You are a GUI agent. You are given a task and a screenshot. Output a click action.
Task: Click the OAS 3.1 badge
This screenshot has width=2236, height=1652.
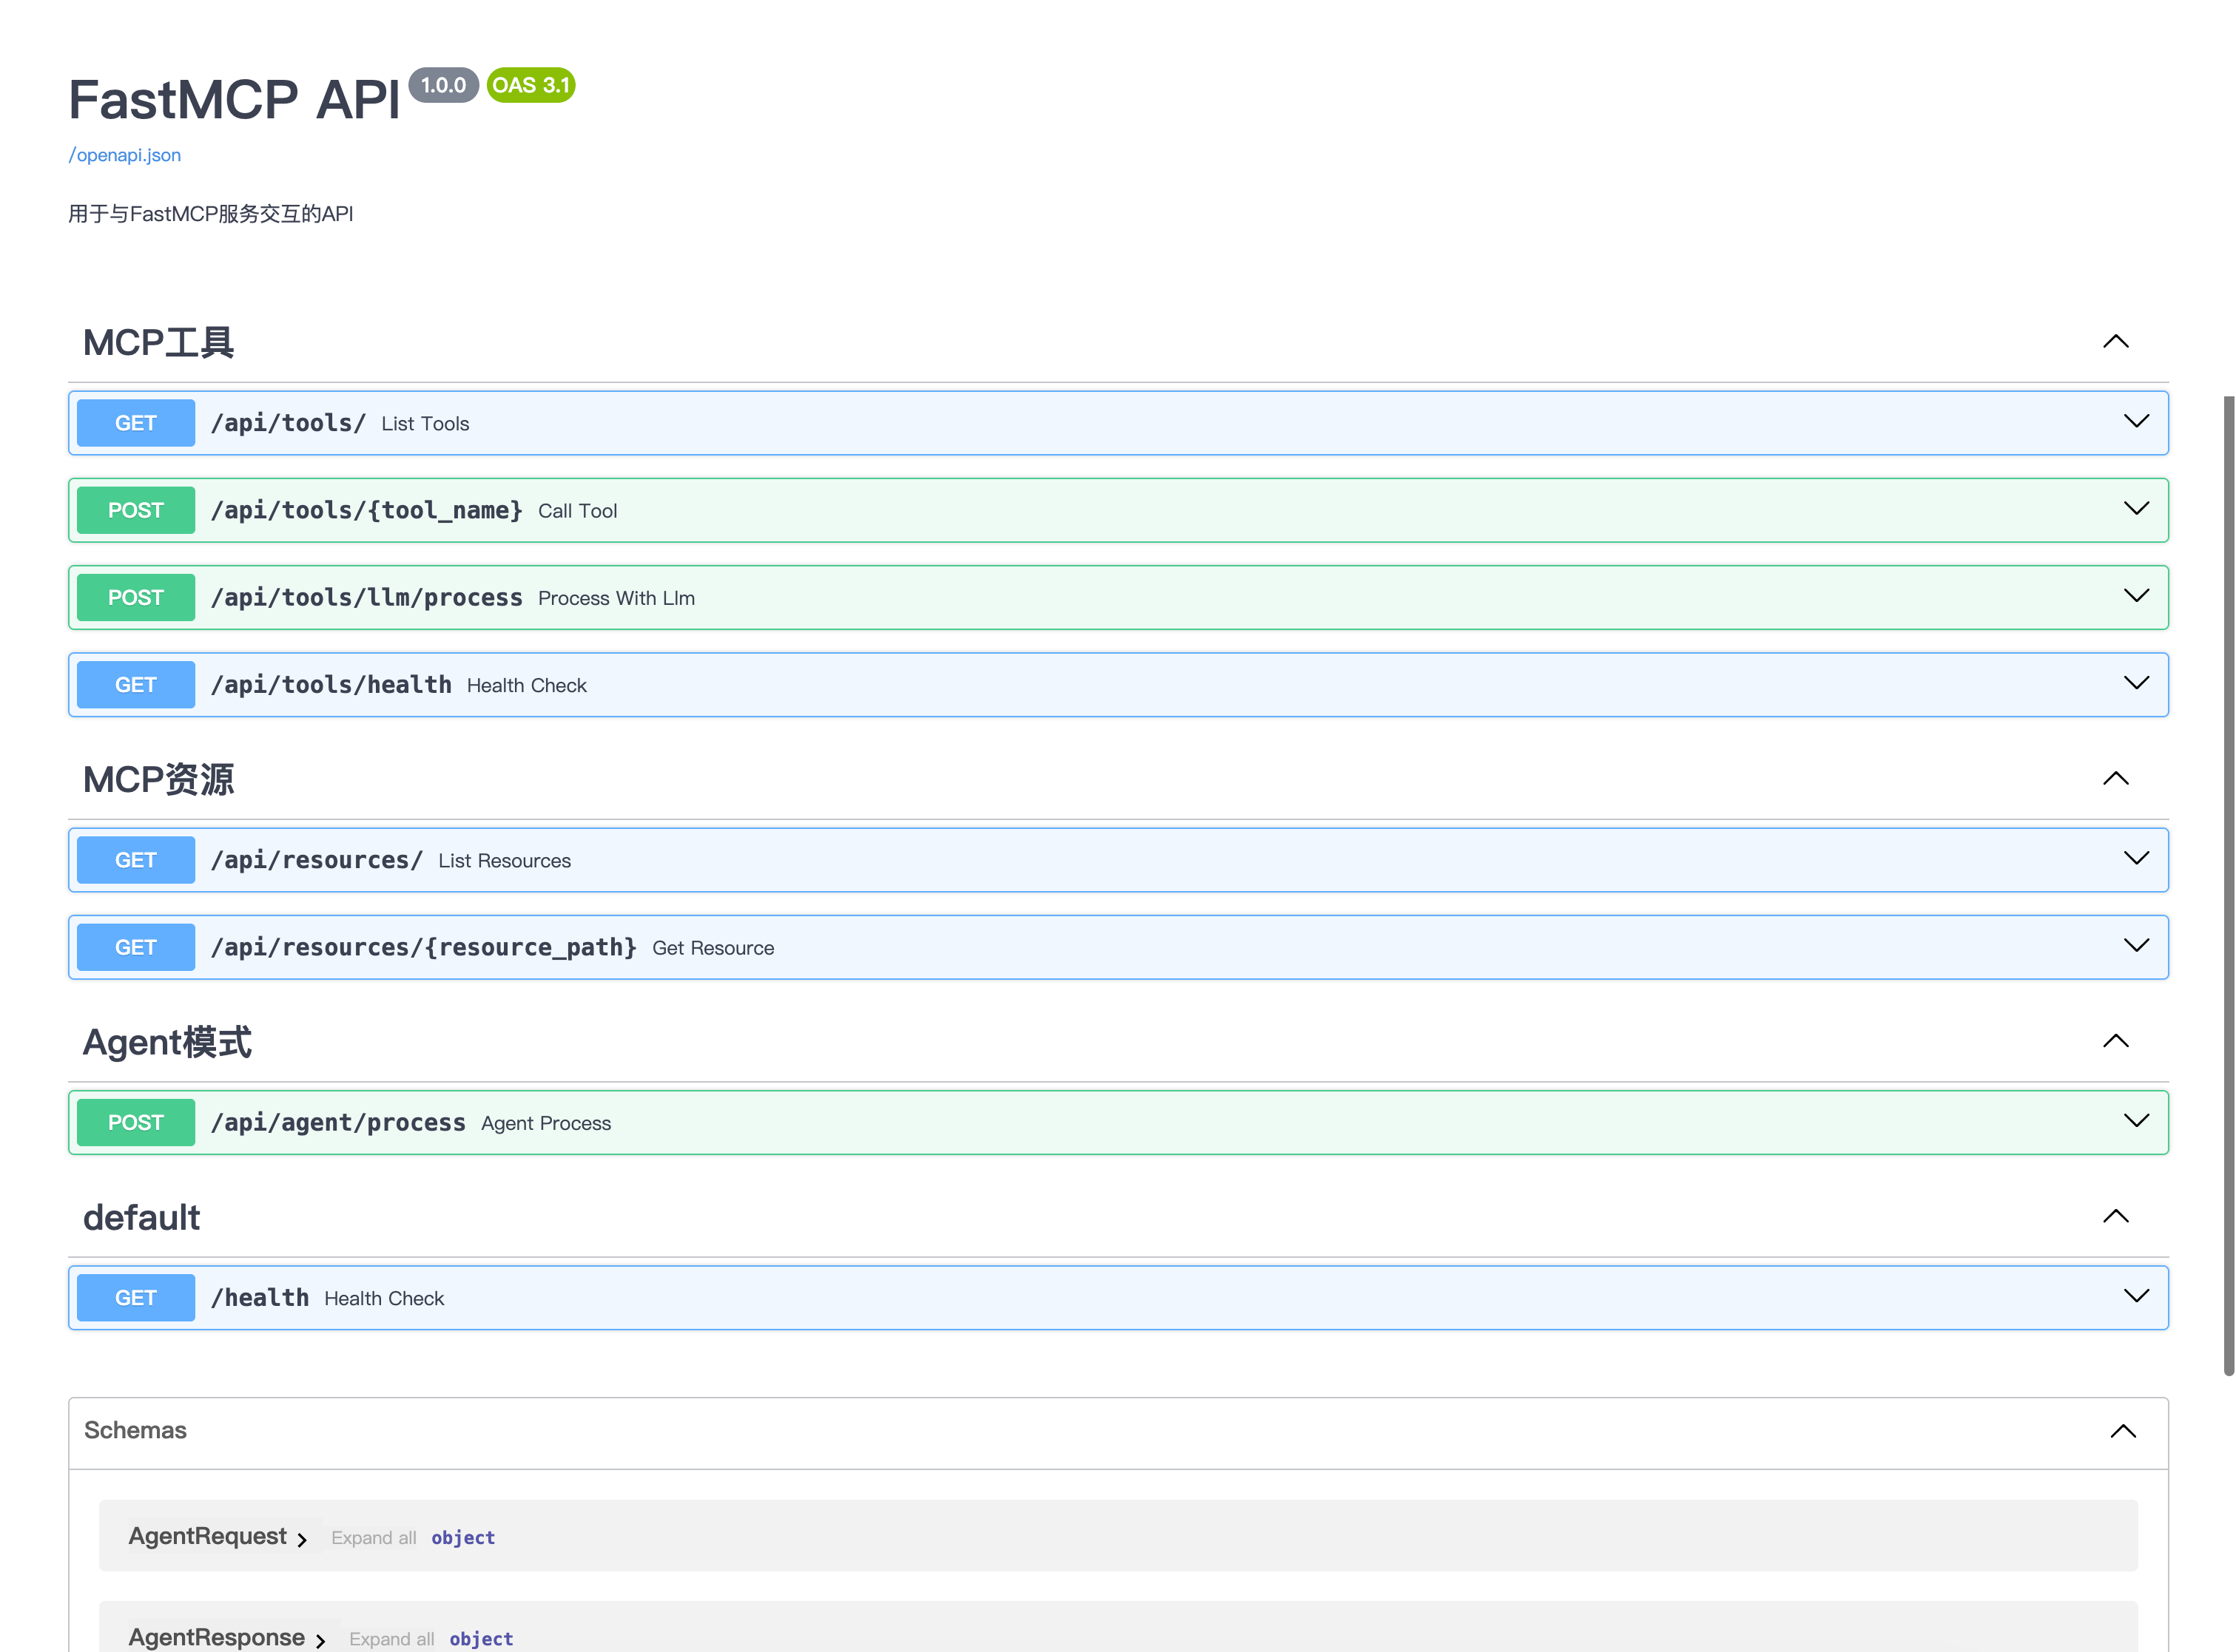click(x=529, y=86)
